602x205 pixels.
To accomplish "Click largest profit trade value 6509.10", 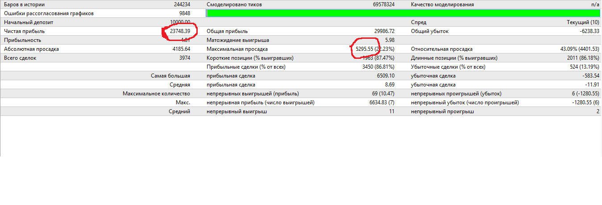I will pyautogui.click(x=386, y=76).
